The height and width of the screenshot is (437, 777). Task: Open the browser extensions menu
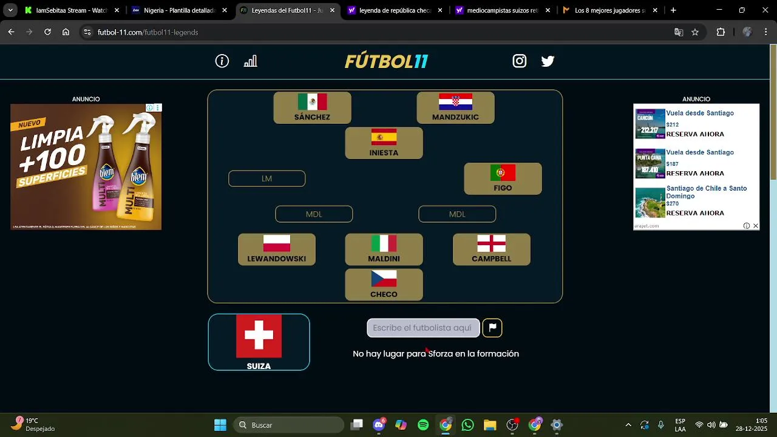721,32
